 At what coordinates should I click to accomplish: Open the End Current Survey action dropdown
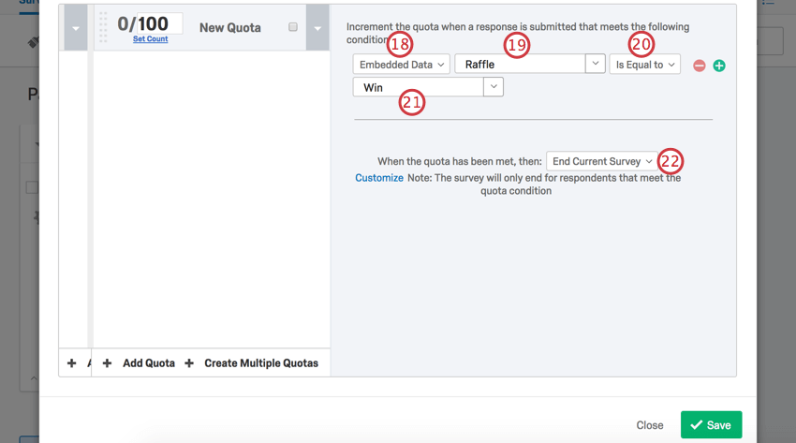[x=602, y=161]
